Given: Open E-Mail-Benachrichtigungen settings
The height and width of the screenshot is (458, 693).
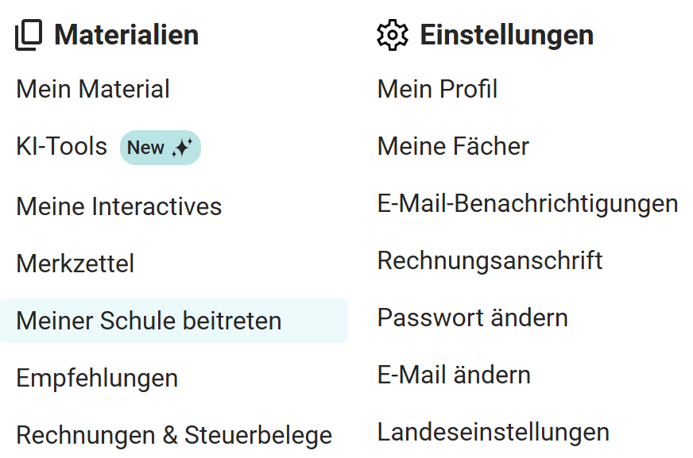Looking at the screenshot, I should (x=528, y=203).
